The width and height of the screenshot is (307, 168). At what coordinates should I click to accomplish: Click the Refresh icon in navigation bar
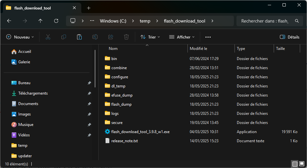tap(56, 21)
